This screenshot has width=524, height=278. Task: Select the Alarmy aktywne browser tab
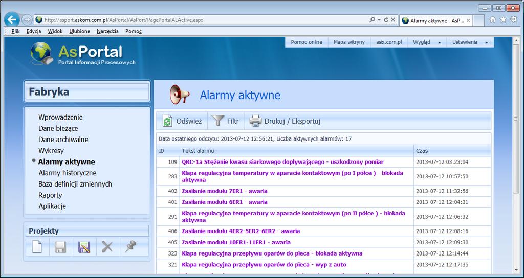(x=436, y=20)
